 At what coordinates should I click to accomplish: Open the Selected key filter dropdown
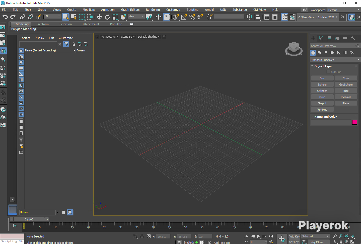[315, 236]
